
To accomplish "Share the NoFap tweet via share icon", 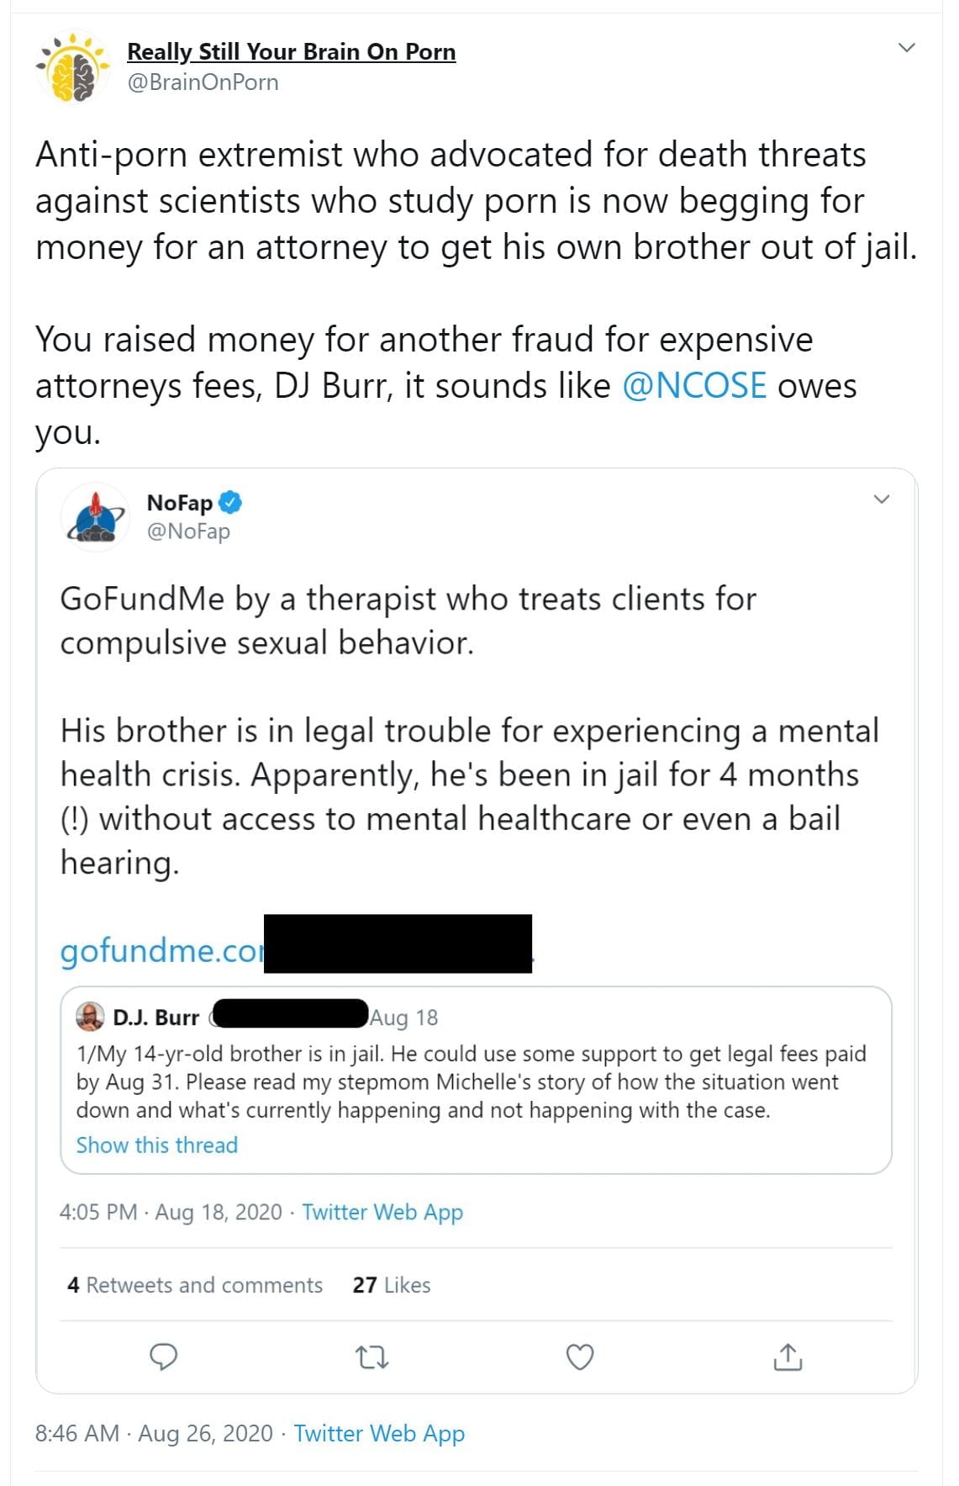I will point(788,1356).
